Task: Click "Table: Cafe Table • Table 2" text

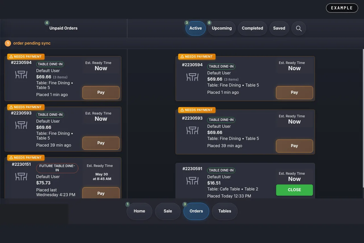Action: click(233, 189)
